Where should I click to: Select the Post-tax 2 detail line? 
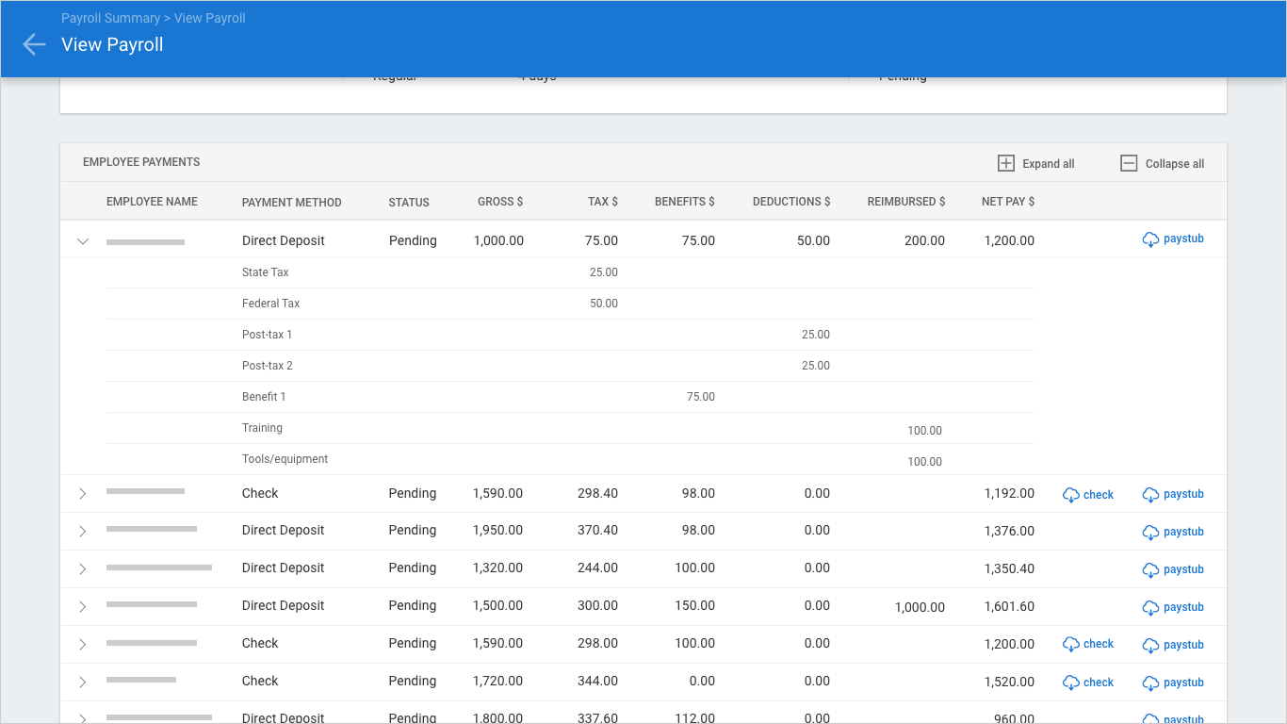[569, 366]
